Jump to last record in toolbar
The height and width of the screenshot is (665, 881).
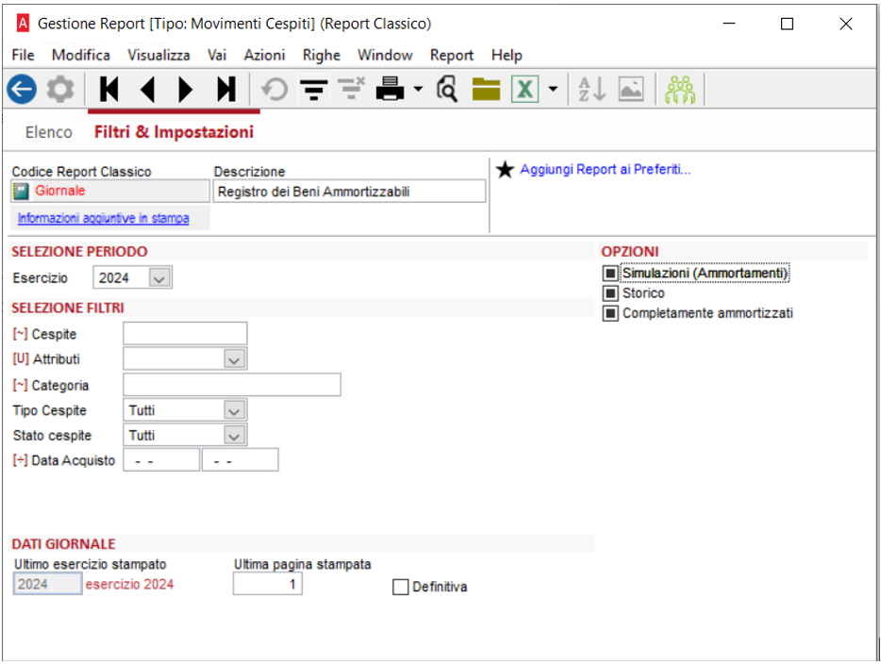coord(226,89)
